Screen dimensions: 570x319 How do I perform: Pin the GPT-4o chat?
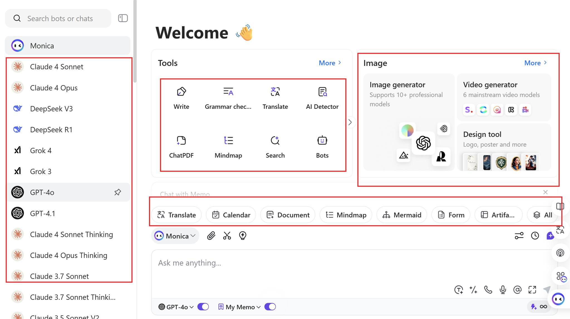point(117,192)
